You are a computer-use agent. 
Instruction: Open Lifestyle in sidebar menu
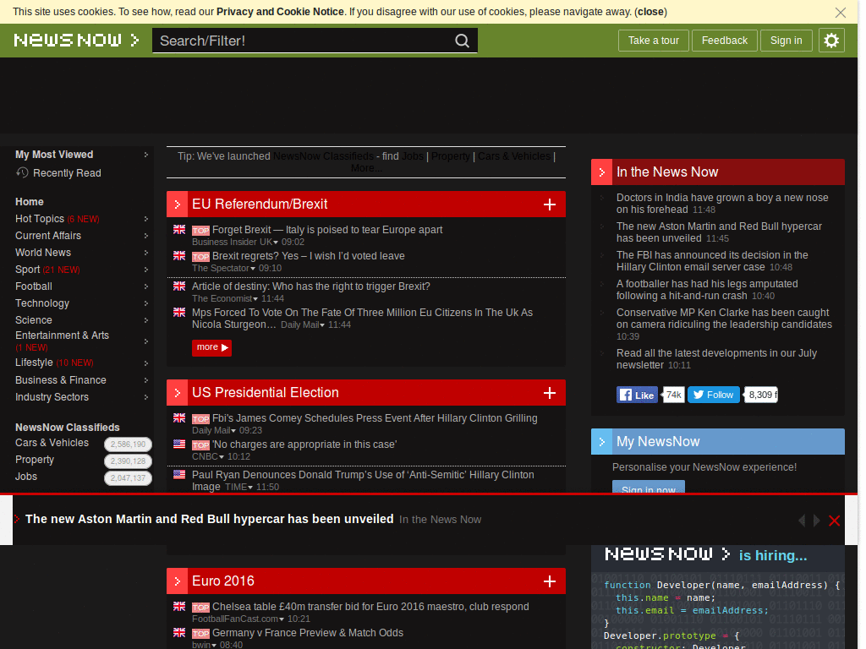pyautogui.click(x=34, y=363)
